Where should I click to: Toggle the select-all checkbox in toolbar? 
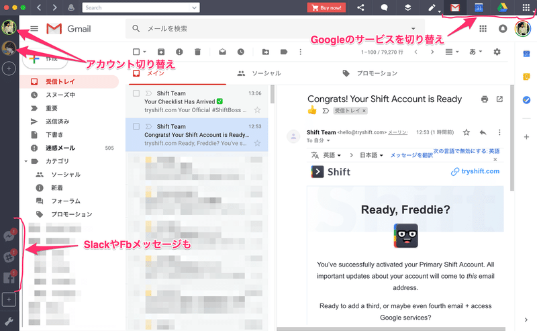click(x=136, y=52)
